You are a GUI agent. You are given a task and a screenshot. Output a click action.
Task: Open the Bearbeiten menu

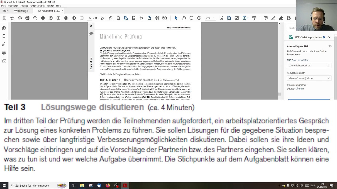13,6
